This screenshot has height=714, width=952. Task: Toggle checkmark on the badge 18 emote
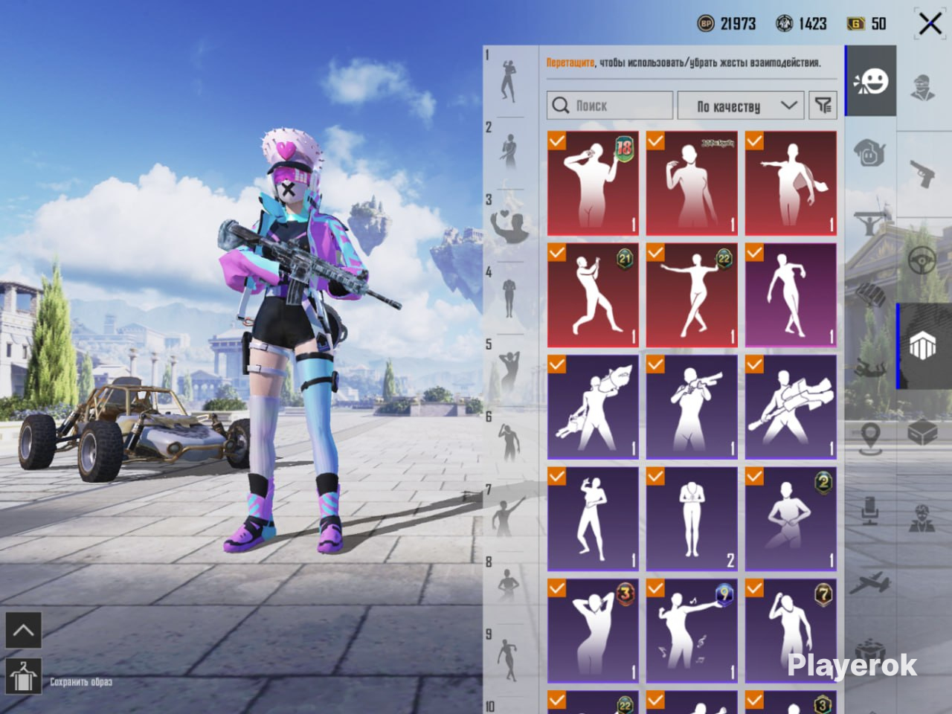coord(557,141)
